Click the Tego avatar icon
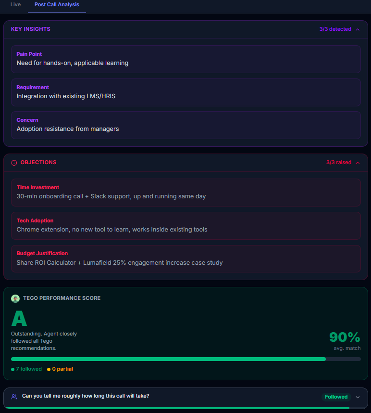This screenshot has height=413, width=371. coord(15,298)
